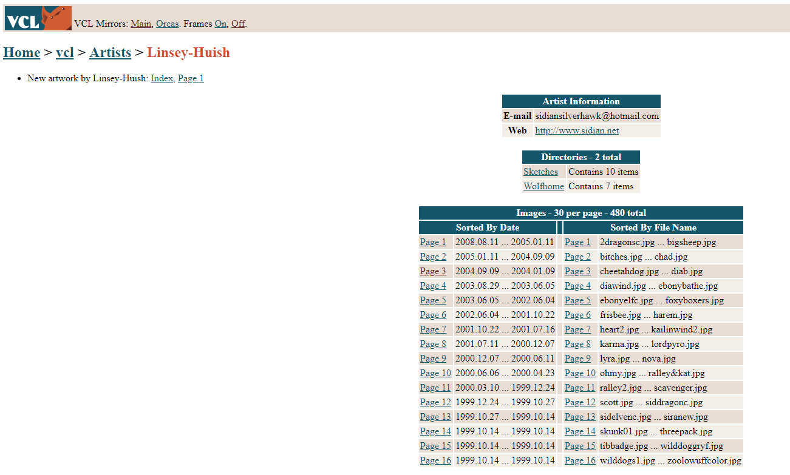This screenshot has height=475, width=790.
Task: Open Sorted By Date Page 11
Action: (x=435, y=388)
